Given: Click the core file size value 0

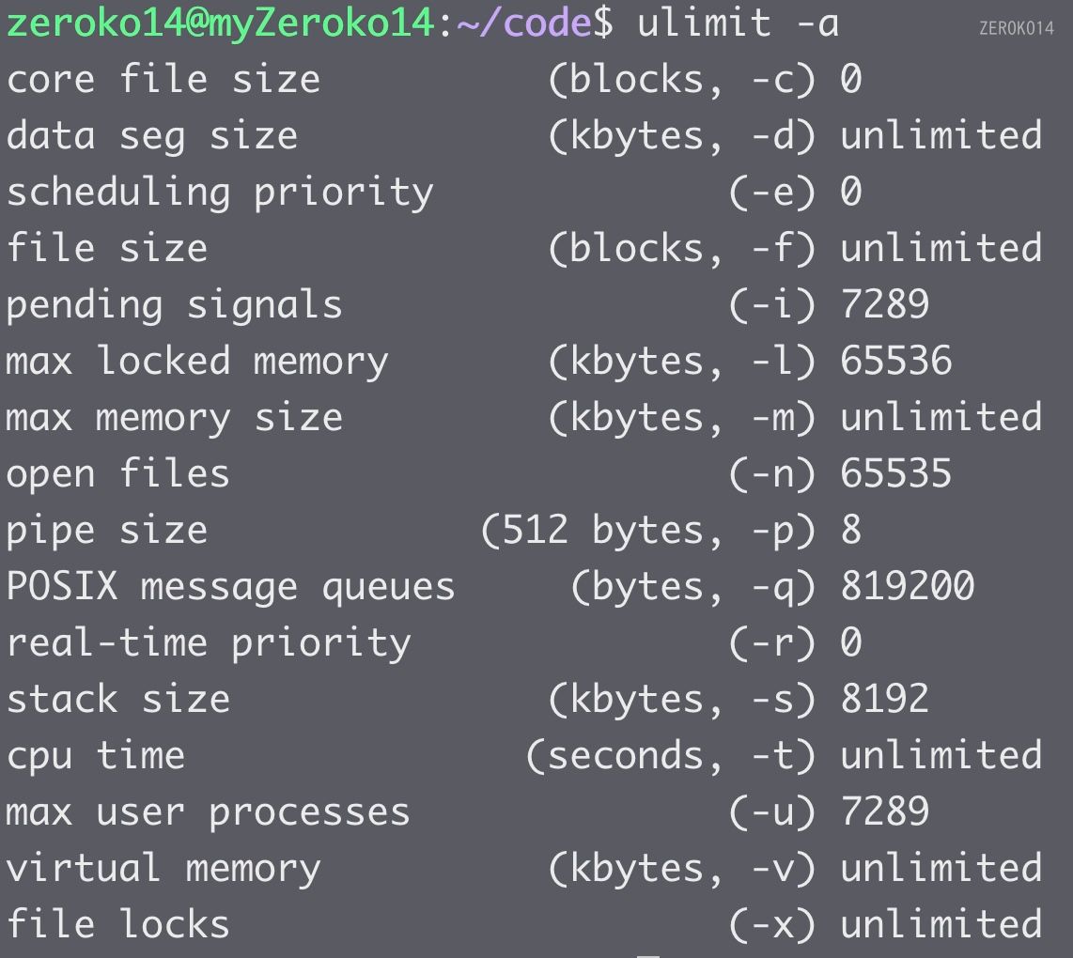Looking at the screenshot, I should (x=850, y=80).
